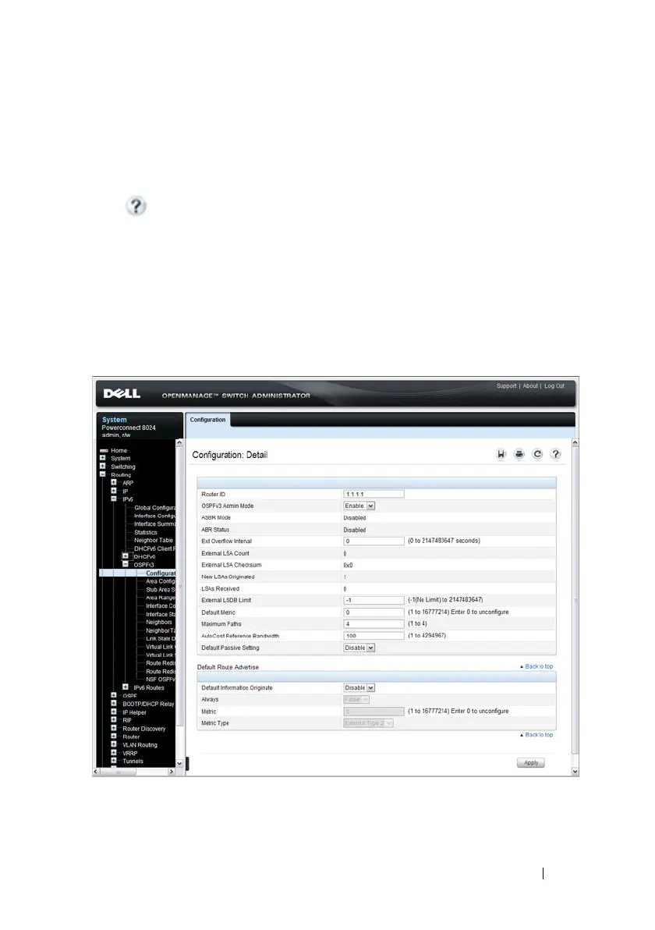Expand the Switching tree node
655x930 pixels.
click(x=103, y=467)
